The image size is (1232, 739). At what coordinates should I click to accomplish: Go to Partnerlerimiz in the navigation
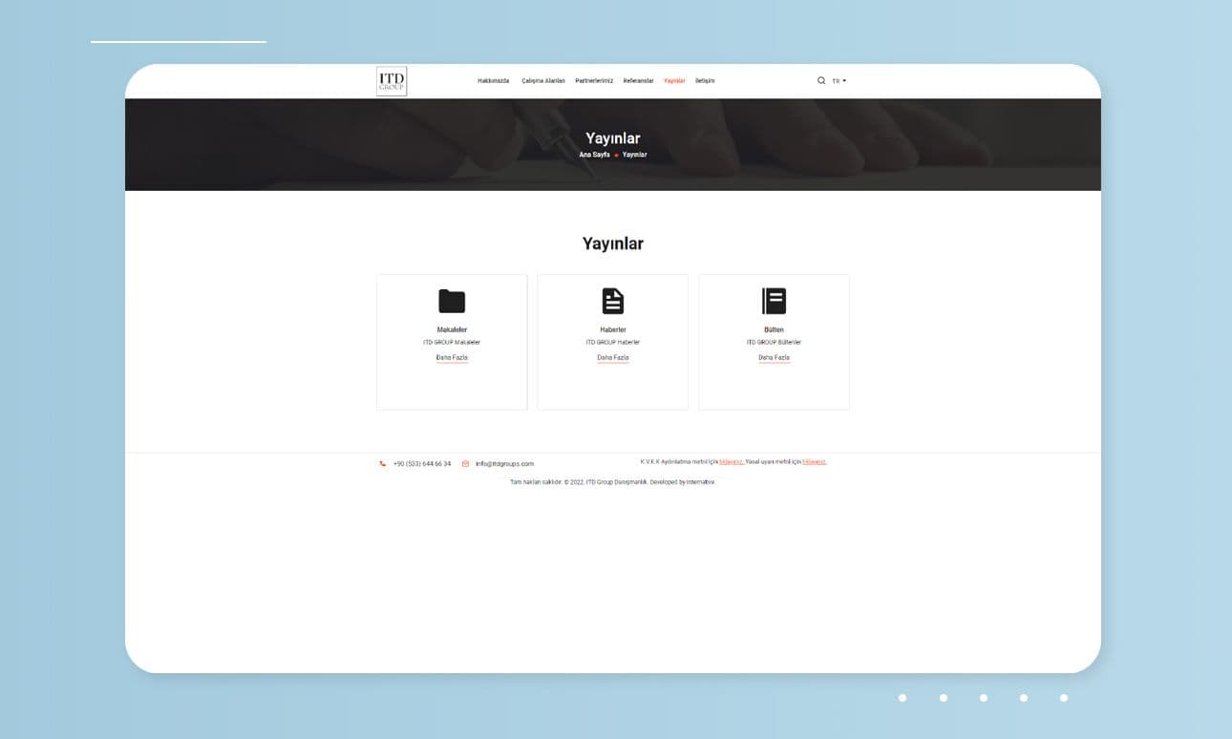pos(594,81)
